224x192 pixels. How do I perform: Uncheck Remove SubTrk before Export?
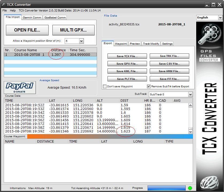[149, 86]
